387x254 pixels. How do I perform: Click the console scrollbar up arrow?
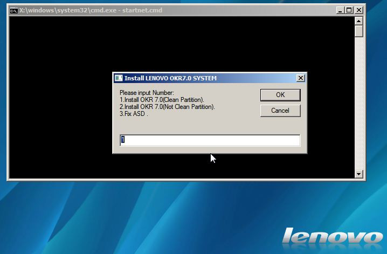(x=359, y=21)
